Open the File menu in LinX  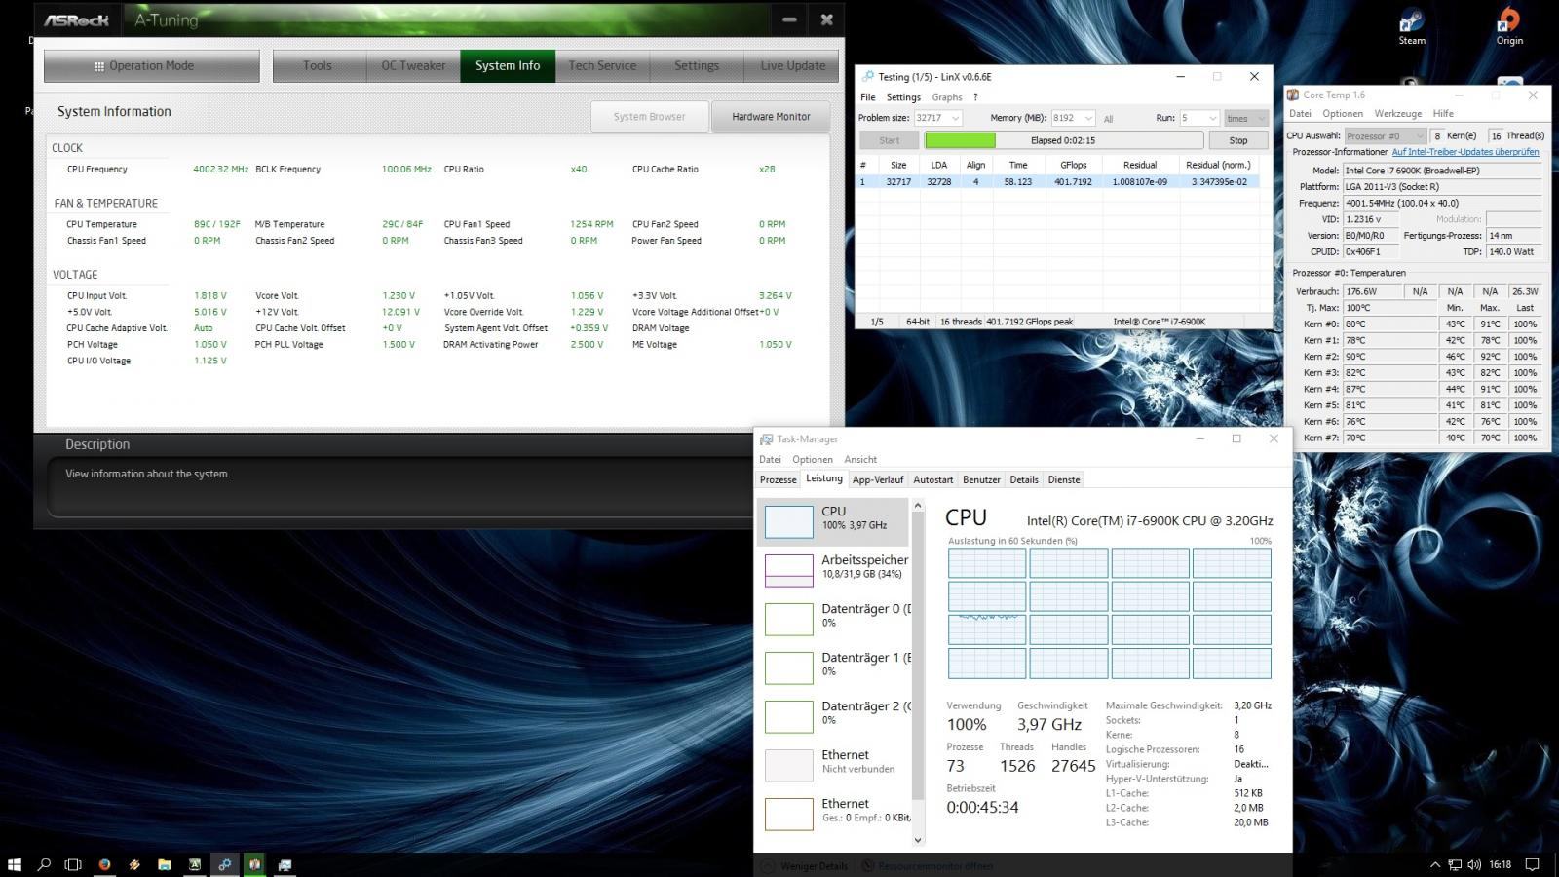tap(867, 97)
